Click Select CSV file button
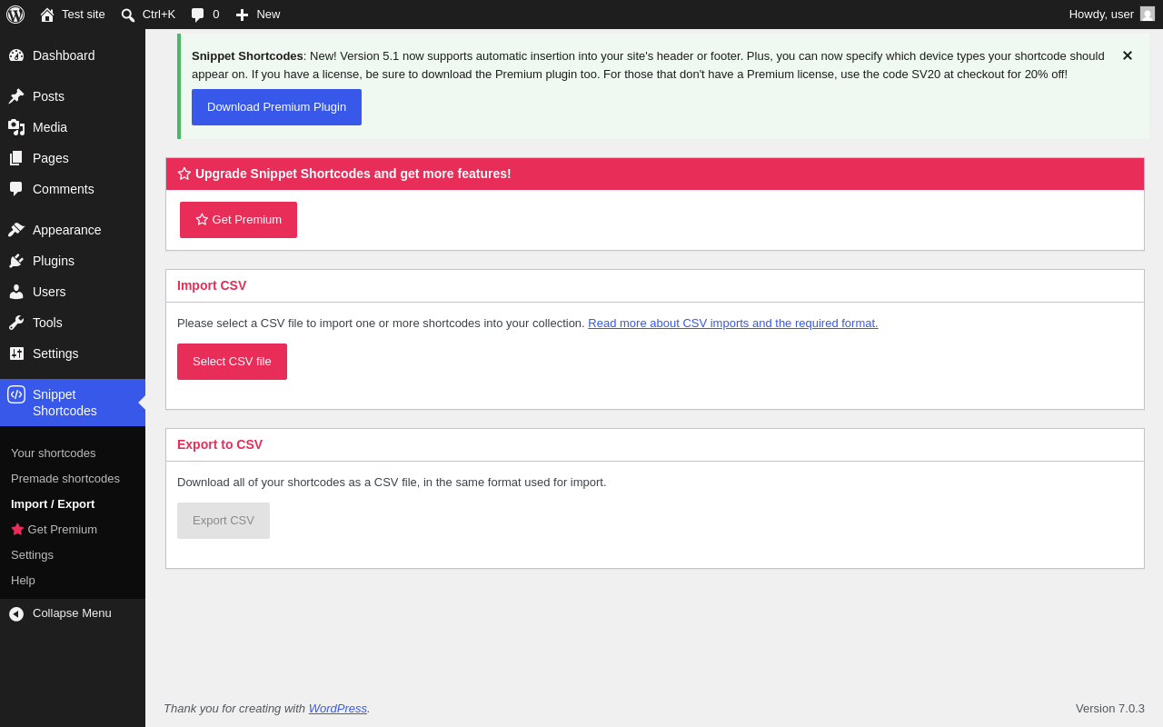1163x727 pixels. click(x=232, y=362)
